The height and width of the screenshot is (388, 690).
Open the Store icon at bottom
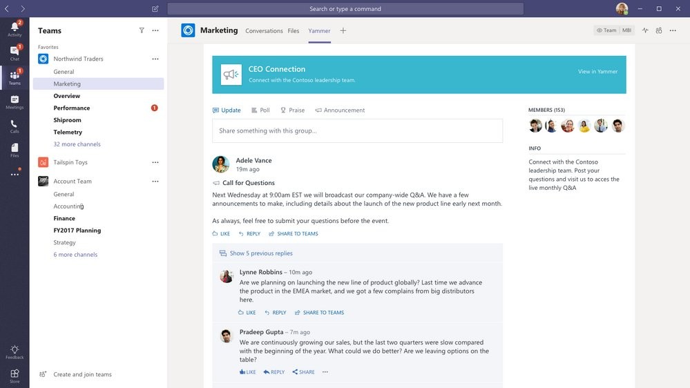[15, 375]
